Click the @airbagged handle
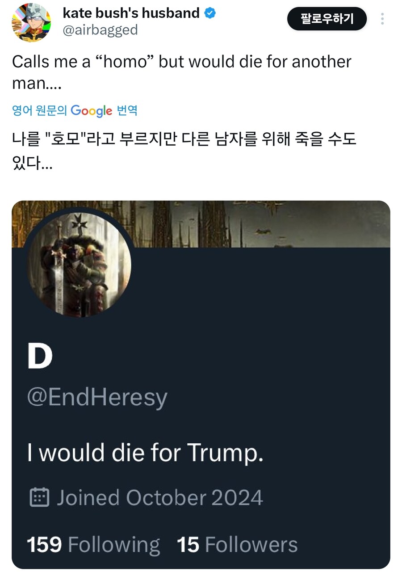 [100, 30]
